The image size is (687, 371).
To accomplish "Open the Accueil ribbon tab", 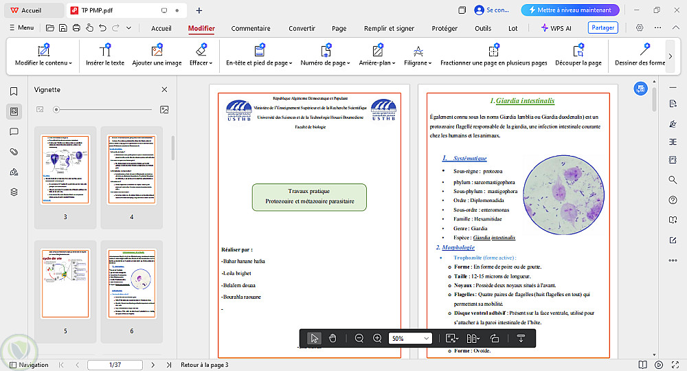I will point(161,28).
